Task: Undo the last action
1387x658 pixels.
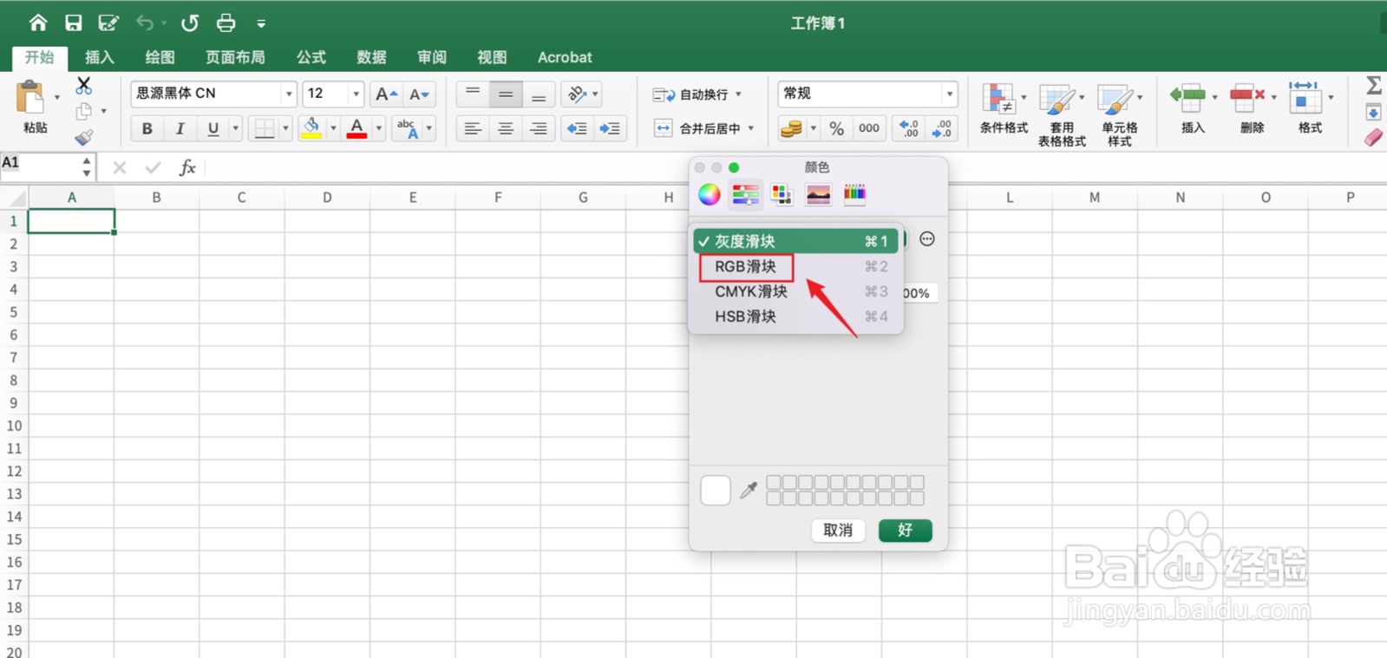Action: click(x=145, y=23)
